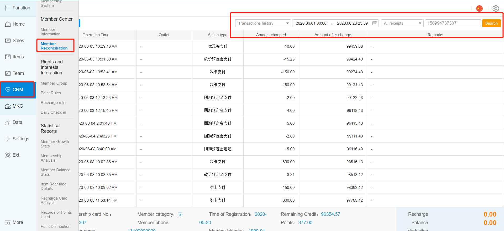Viewport: 504px width, 231px height.
Task: Open Point Rules submenu
Action: (x=51, y=93)
